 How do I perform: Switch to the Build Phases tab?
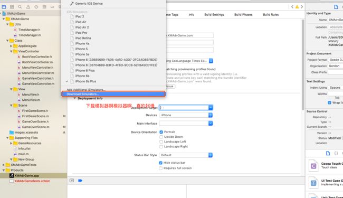pyautogui.click(x=243, y=15)
